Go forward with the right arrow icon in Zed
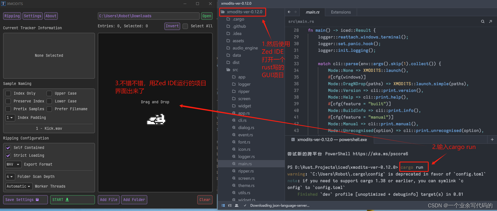This screenshot has height=211, width=497. [295, 12]
